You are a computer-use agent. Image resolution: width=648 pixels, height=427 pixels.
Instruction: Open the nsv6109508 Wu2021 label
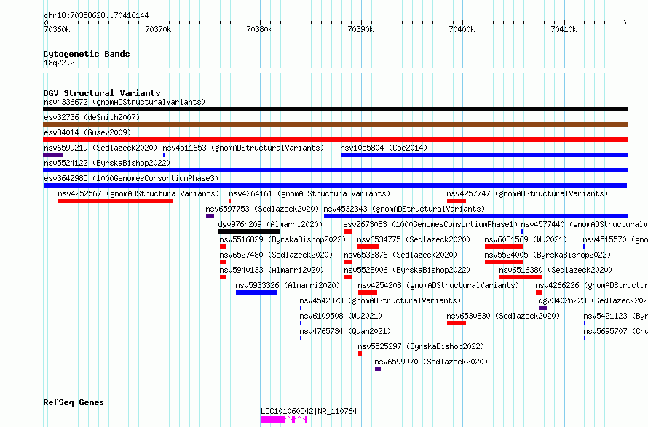click(x=341, y=316)
